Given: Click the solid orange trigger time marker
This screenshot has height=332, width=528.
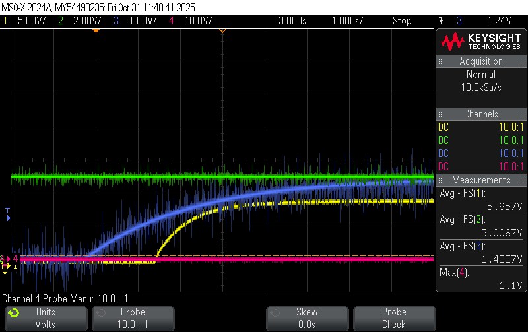Looking at the screenshot, I should (96, 30).
